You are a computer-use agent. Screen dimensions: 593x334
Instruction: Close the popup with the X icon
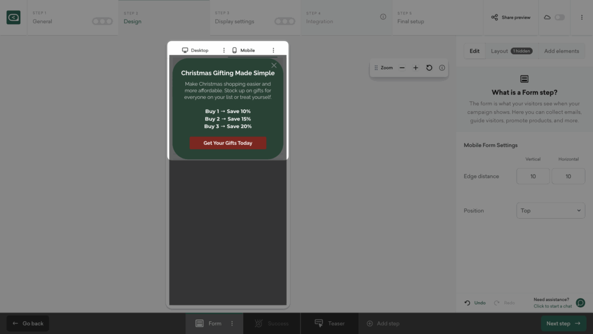(x=274, y=65)
